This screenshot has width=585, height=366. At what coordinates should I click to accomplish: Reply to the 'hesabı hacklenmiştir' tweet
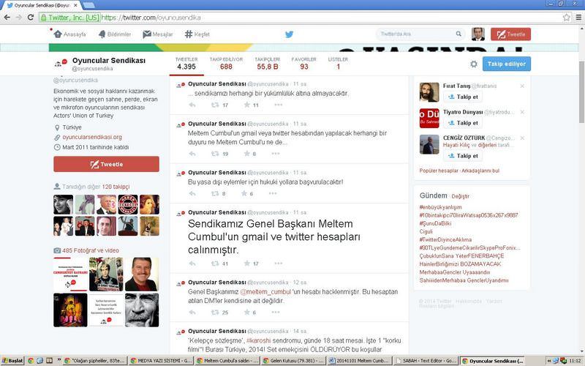point(192,313)
